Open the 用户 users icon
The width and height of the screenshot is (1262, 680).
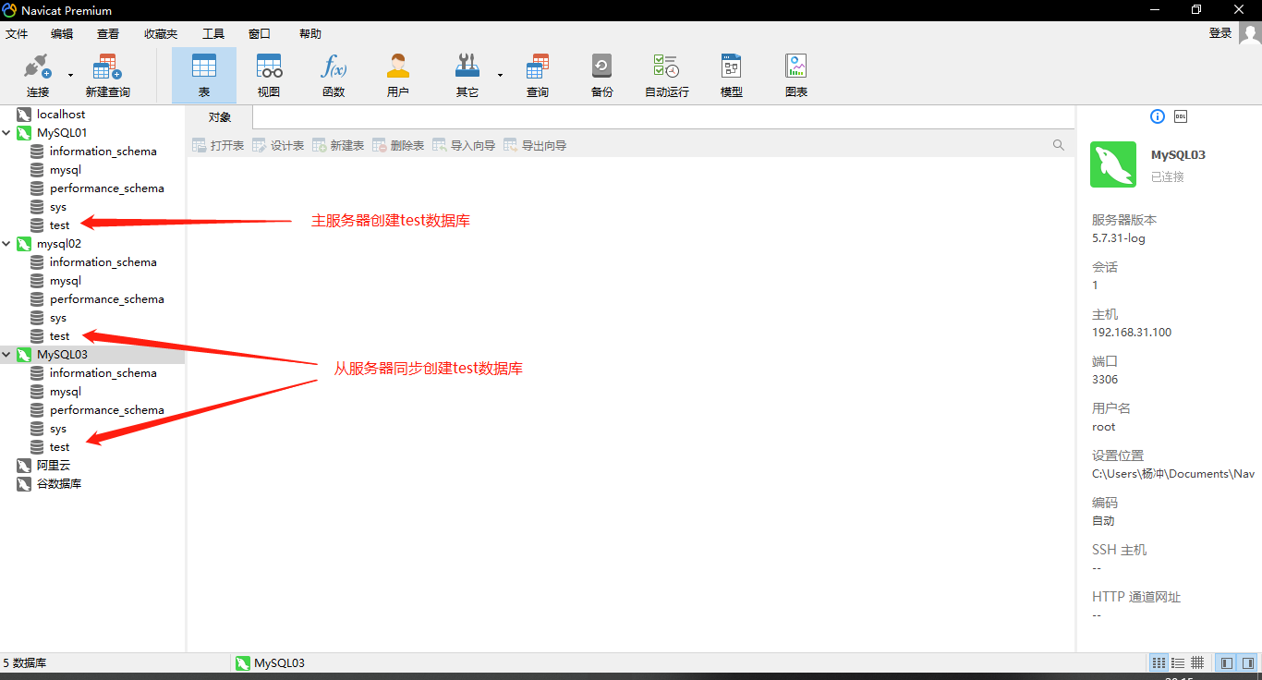click(x=398, y=76)
